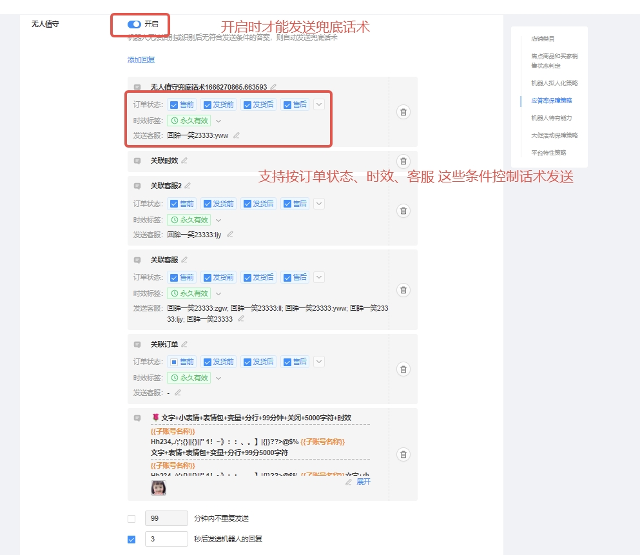The image size is (640, 555).
Task: Expand 订单状态 dropdown in 关联客服2
Action: pyautogui.click(x=319, y=203)
